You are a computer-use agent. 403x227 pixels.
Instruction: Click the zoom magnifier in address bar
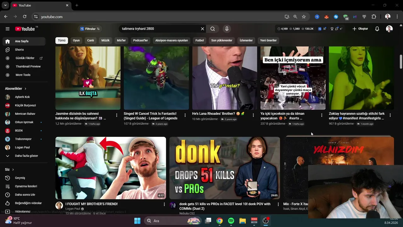[x=295, y=17]
